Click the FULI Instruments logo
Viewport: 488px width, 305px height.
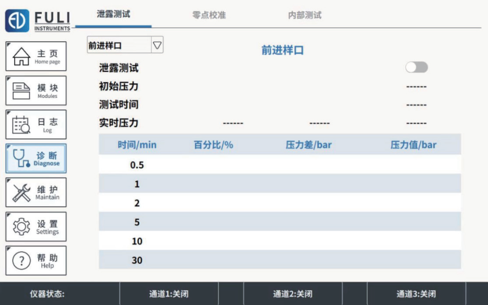pyautogui.click(x=38, y=20)
